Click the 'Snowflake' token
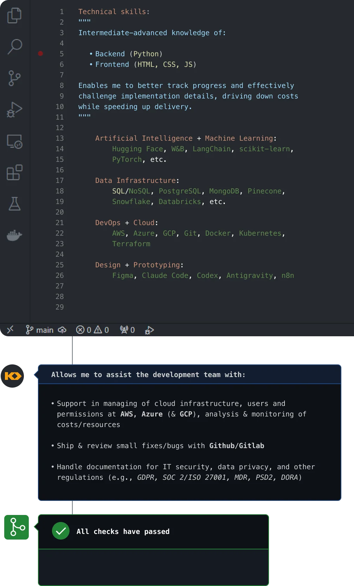Viewport: 354px width, 586px height. pos(131,202)
